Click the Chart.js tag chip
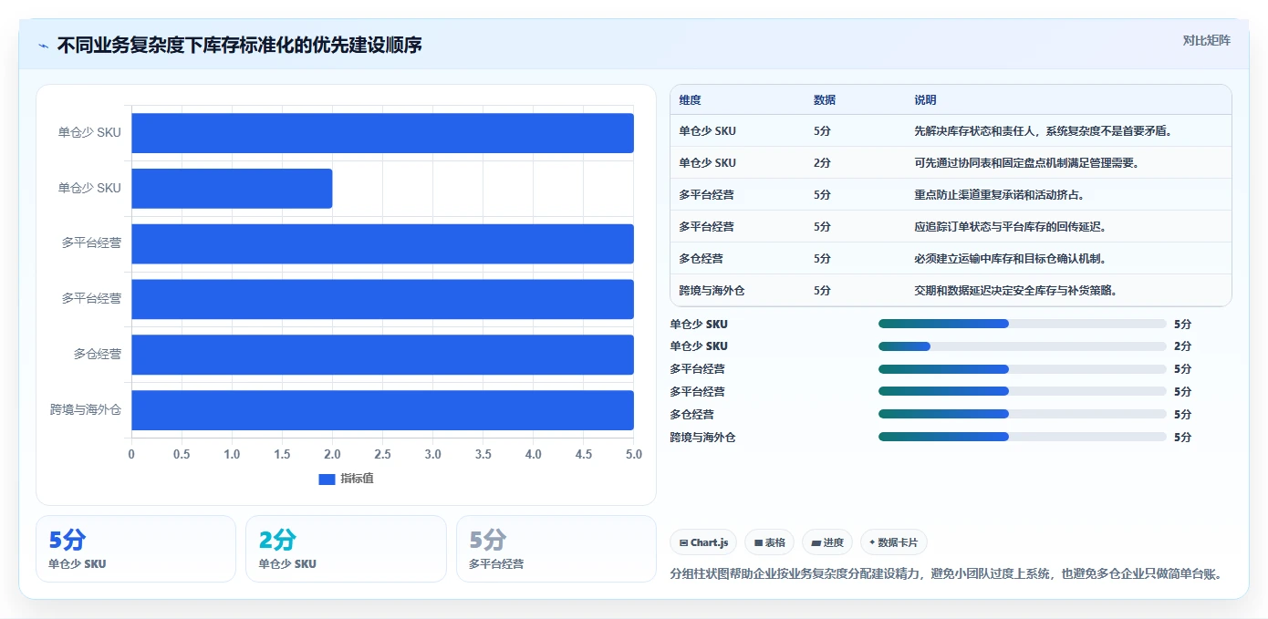This screenshot has width=1268, height=619. pos(703,542)
